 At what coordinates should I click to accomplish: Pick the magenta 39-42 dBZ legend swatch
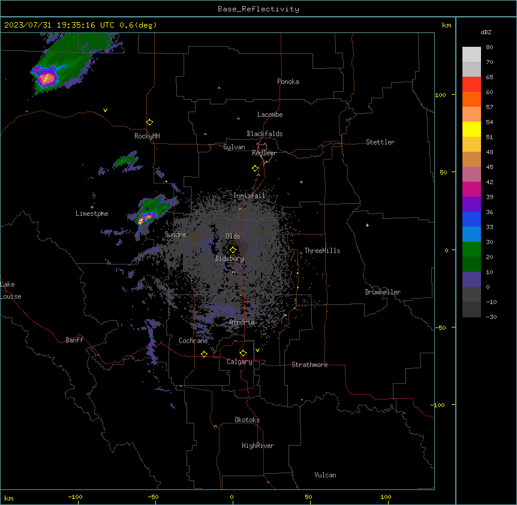coord(471,189)
